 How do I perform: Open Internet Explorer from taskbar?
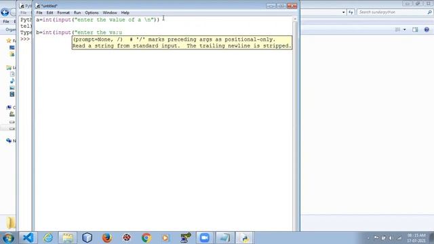coord(48,238)
